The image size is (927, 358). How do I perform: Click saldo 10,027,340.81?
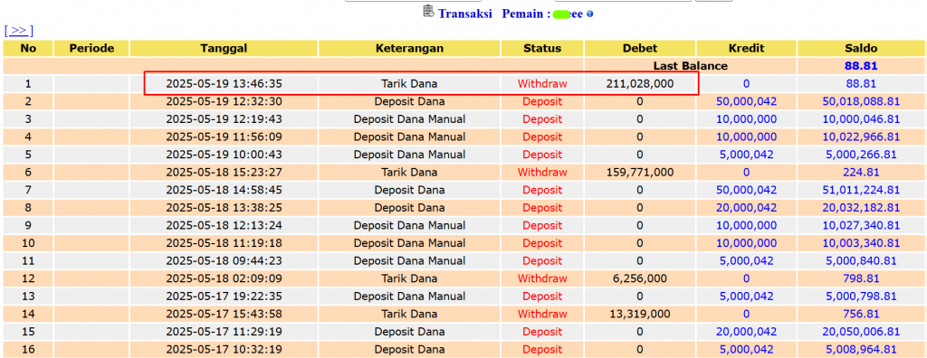click(861, 226)
